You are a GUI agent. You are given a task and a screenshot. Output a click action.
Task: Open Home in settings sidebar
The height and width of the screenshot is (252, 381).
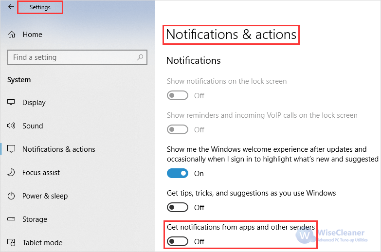pos(32,35)
